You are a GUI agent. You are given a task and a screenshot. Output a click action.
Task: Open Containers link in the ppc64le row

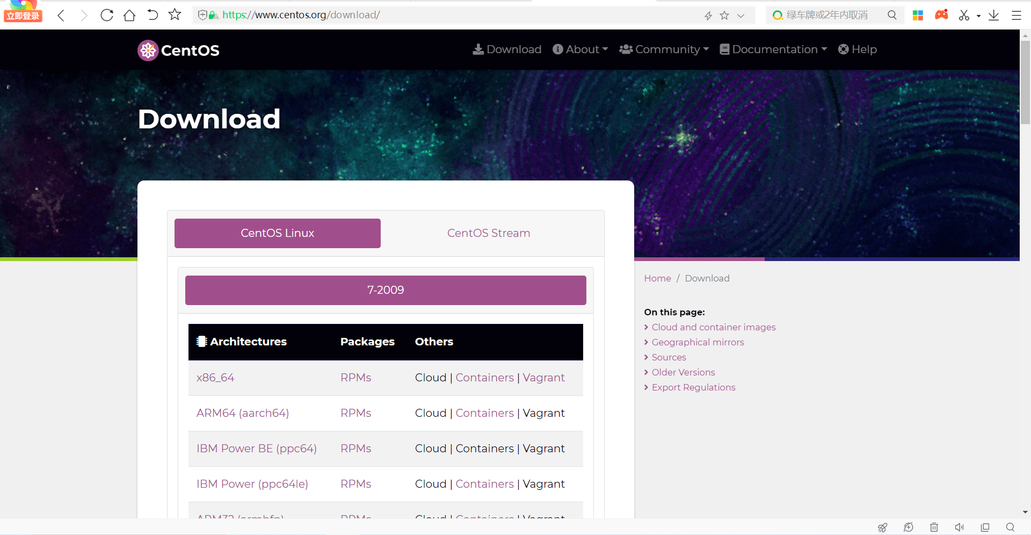pyautogui.click(x=485, y=484)
